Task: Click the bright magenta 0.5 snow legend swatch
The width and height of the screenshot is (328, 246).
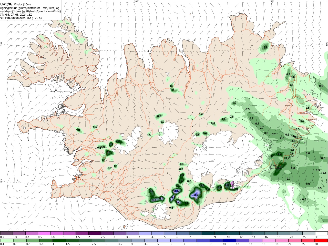Action: [x=44, y=233]
